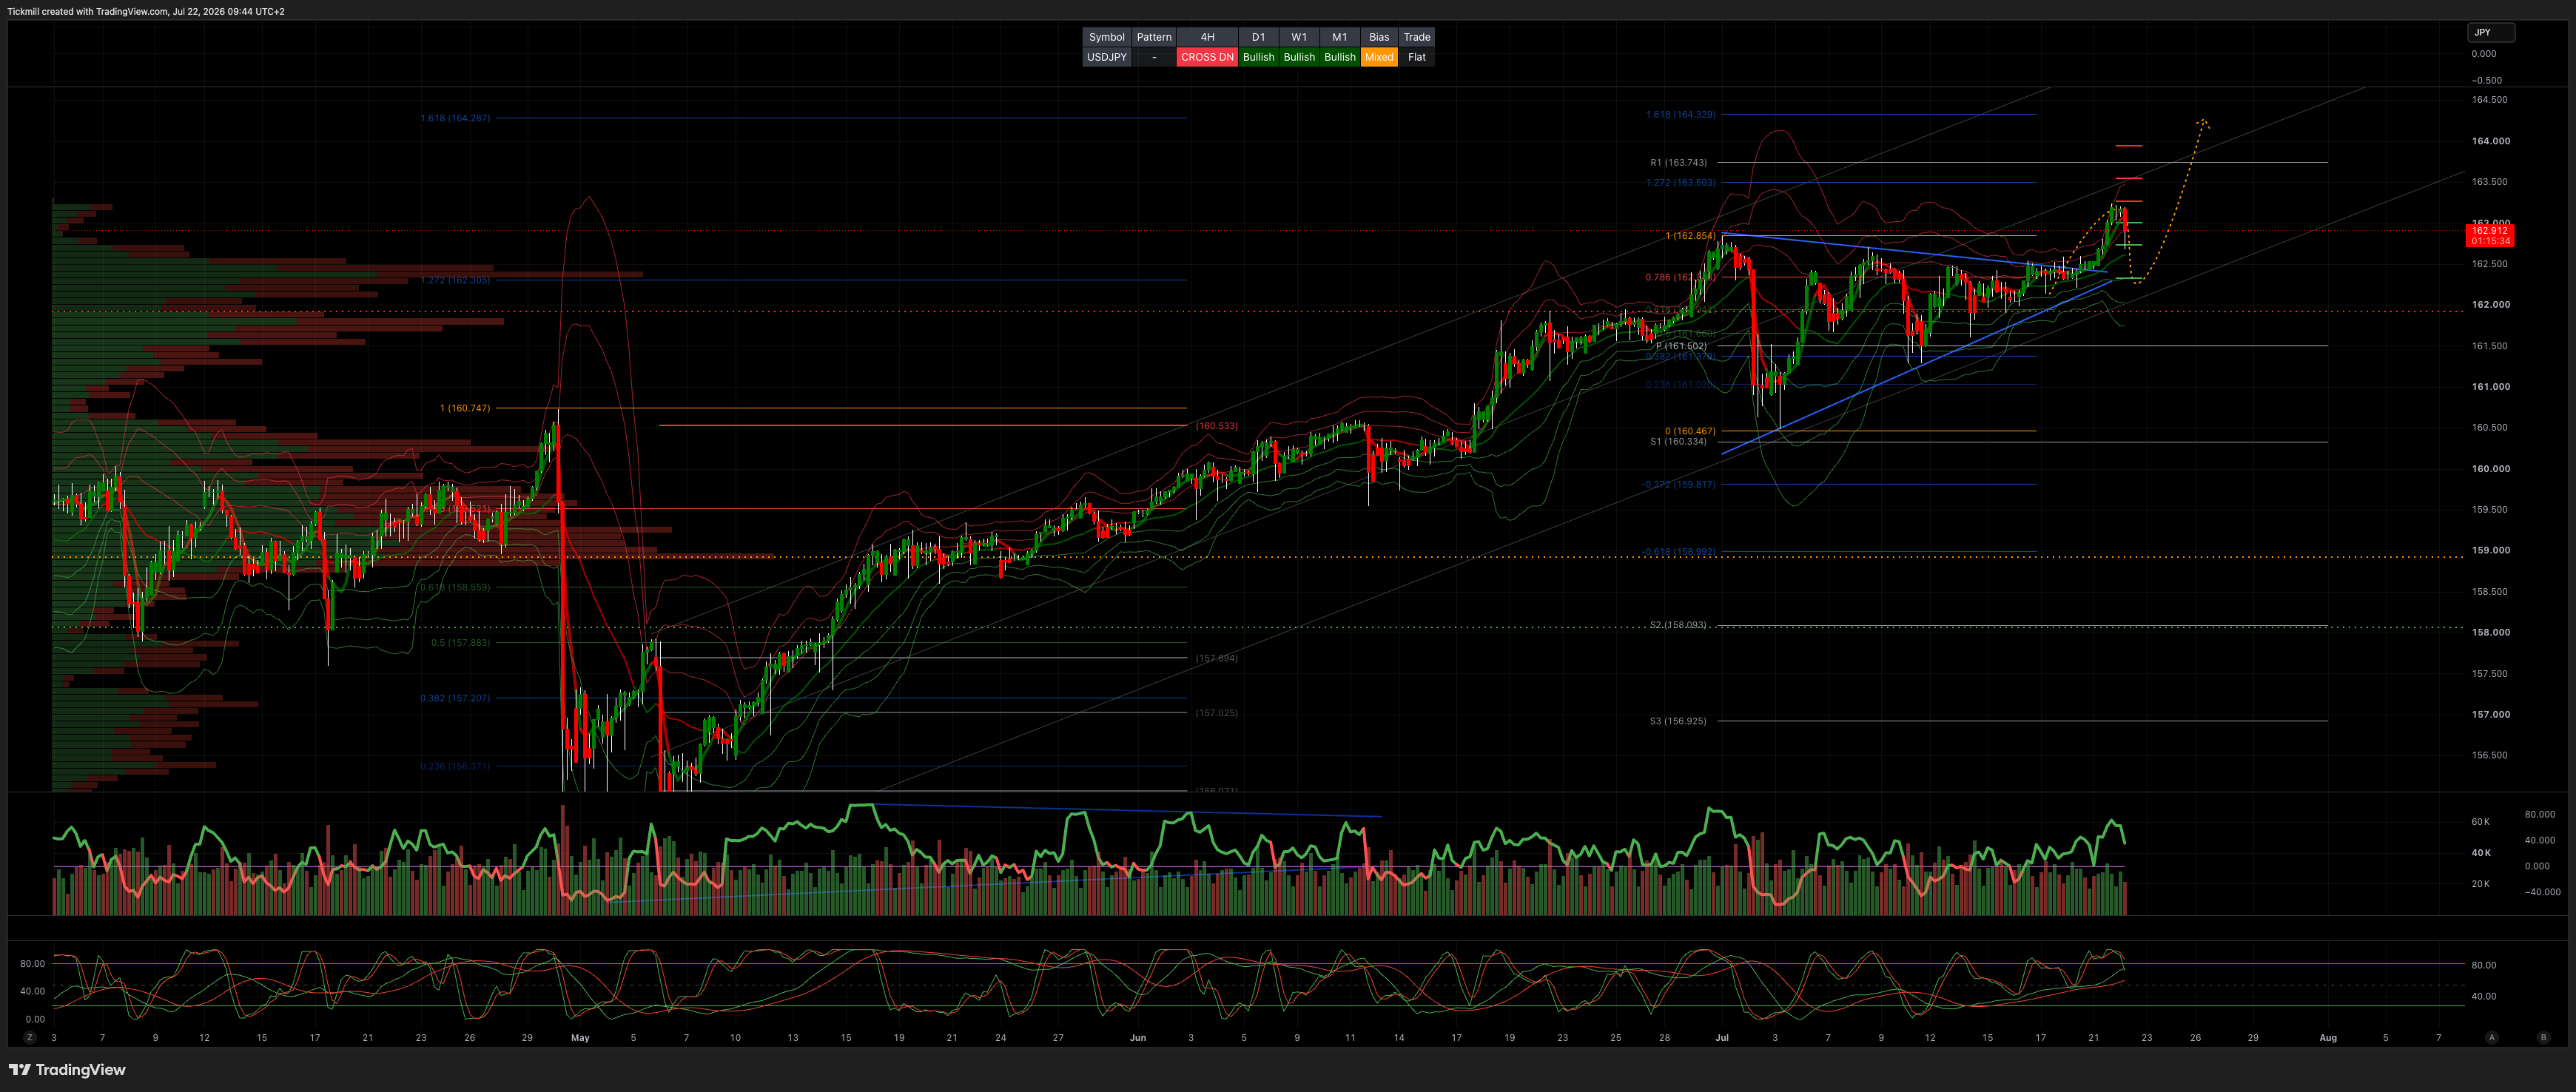Click the Bullish cell under W1
The width and height of the screenshot is (2576, 1092).
pyautogui.click(x=1299, y=57)
